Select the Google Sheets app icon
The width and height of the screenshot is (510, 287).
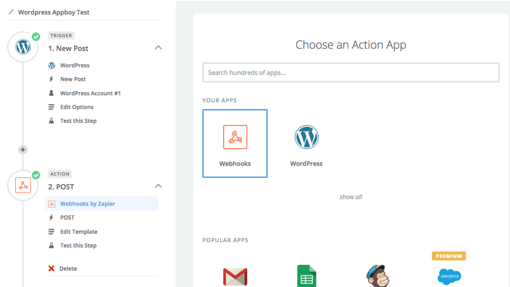[x=306, y=276]
